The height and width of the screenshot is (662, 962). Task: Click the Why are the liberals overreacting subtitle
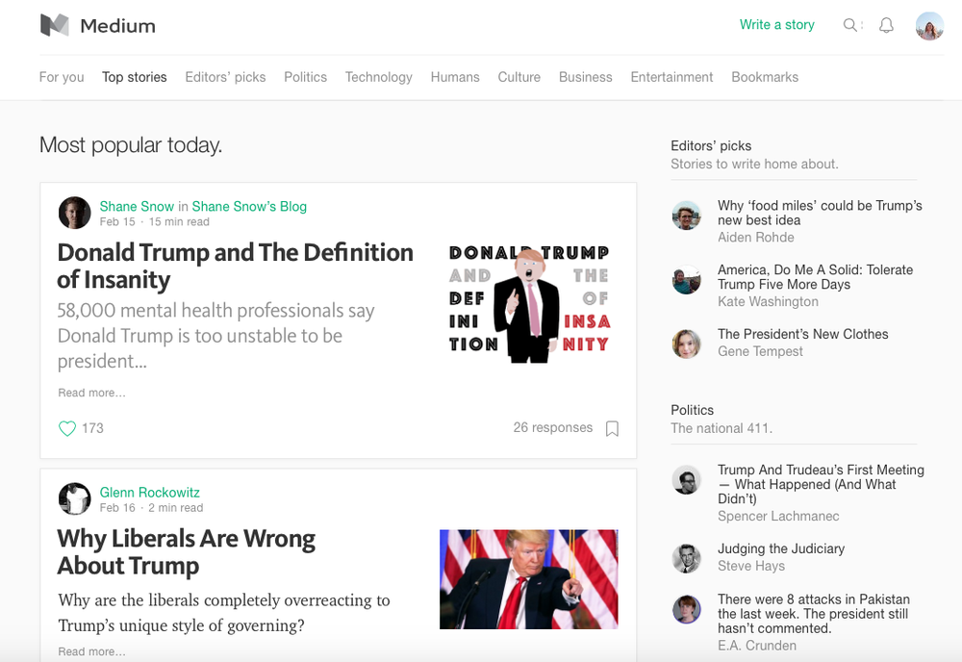pos(224,612)
